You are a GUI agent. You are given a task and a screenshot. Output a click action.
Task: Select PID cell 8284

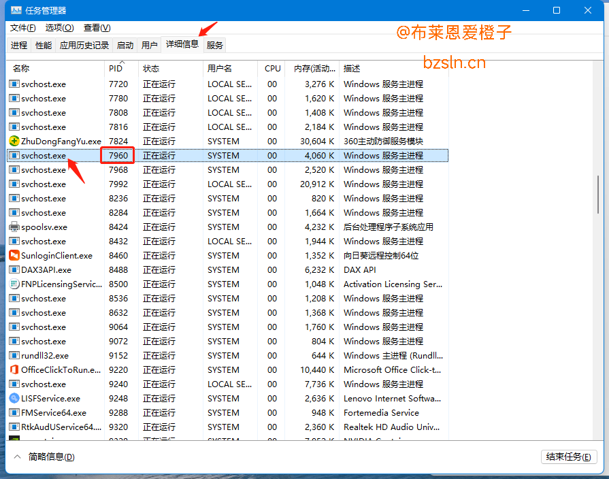click(x=118, y=212)
